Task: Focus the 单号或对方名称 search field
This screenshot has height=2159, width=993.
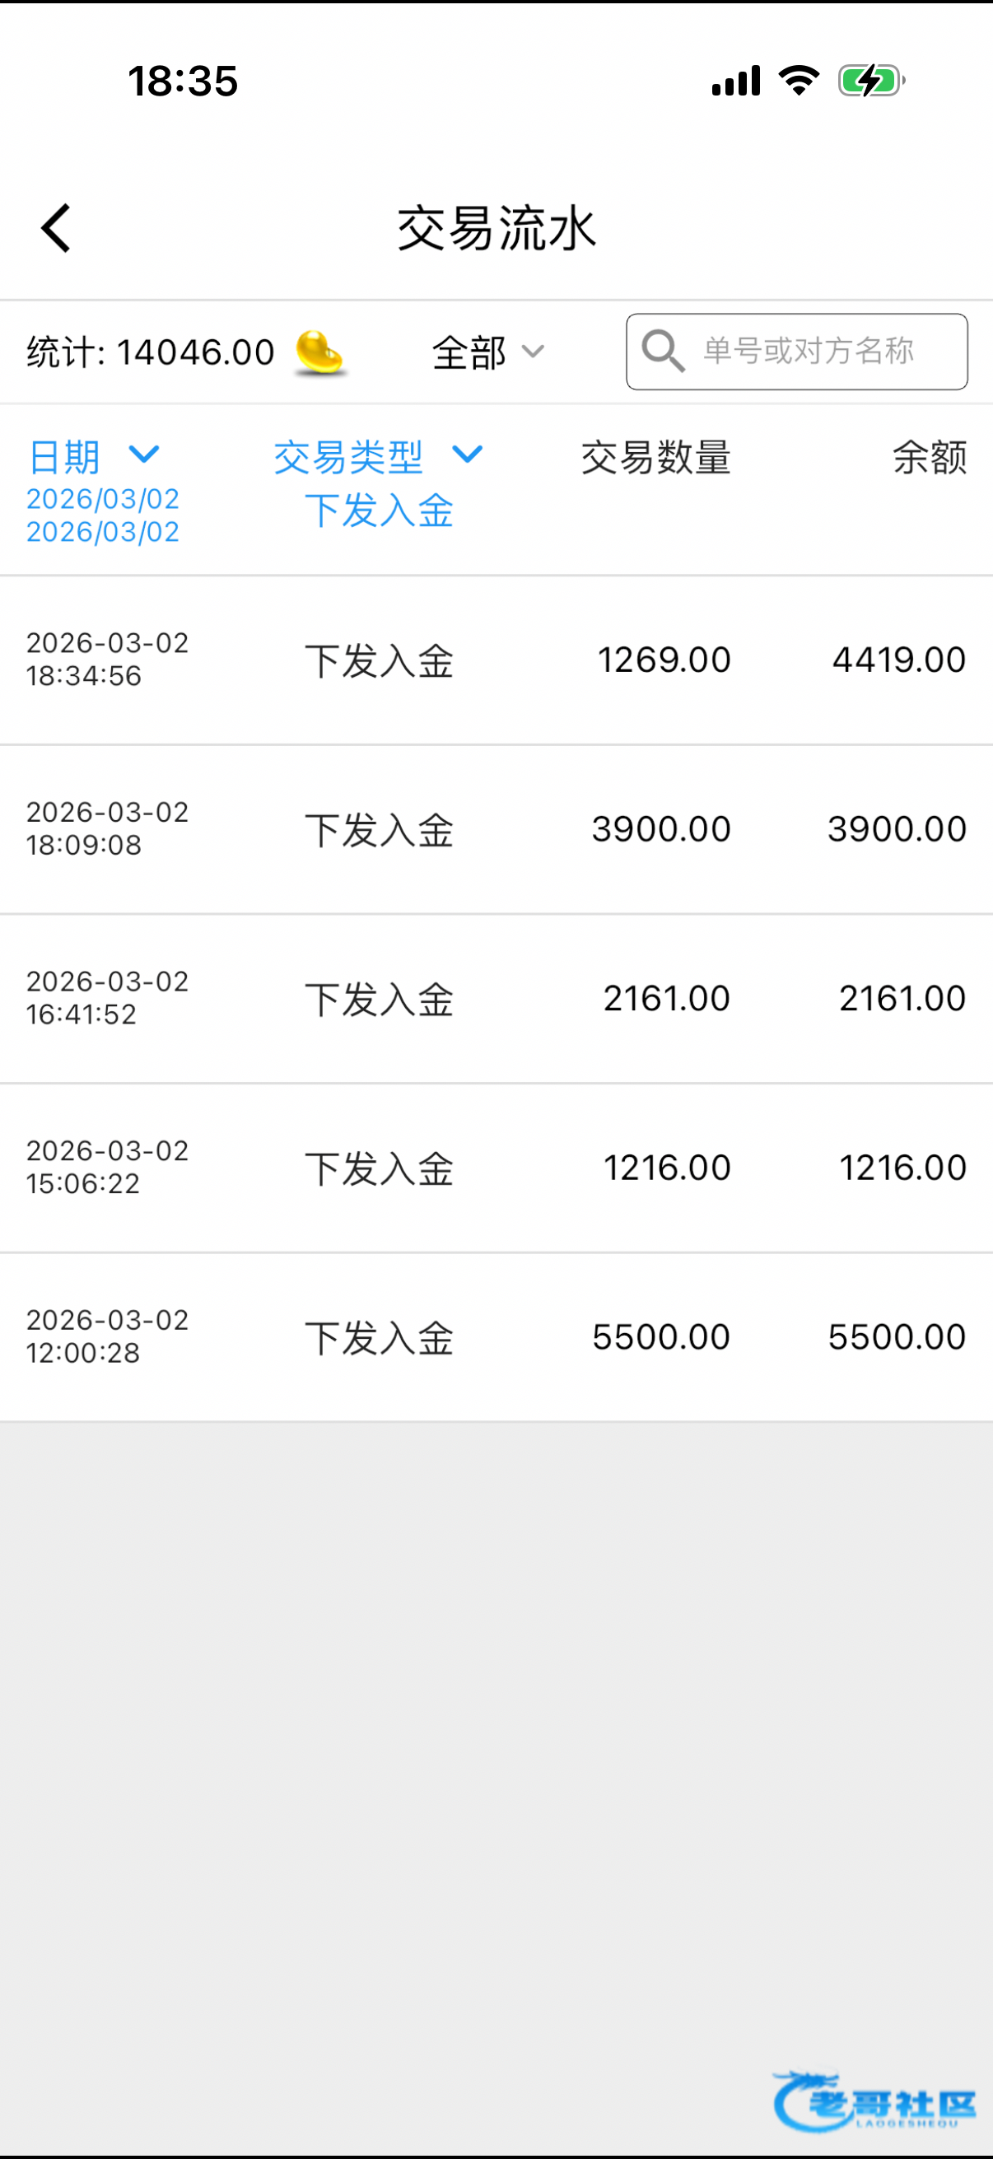Action: [809, 351]
